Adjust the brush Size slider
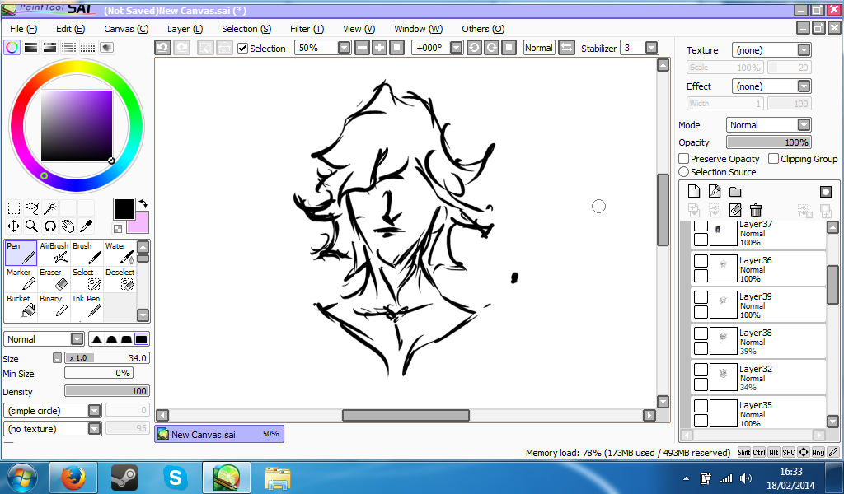The image size is (844, 494). pyautogui.click(x=106, y=358)
